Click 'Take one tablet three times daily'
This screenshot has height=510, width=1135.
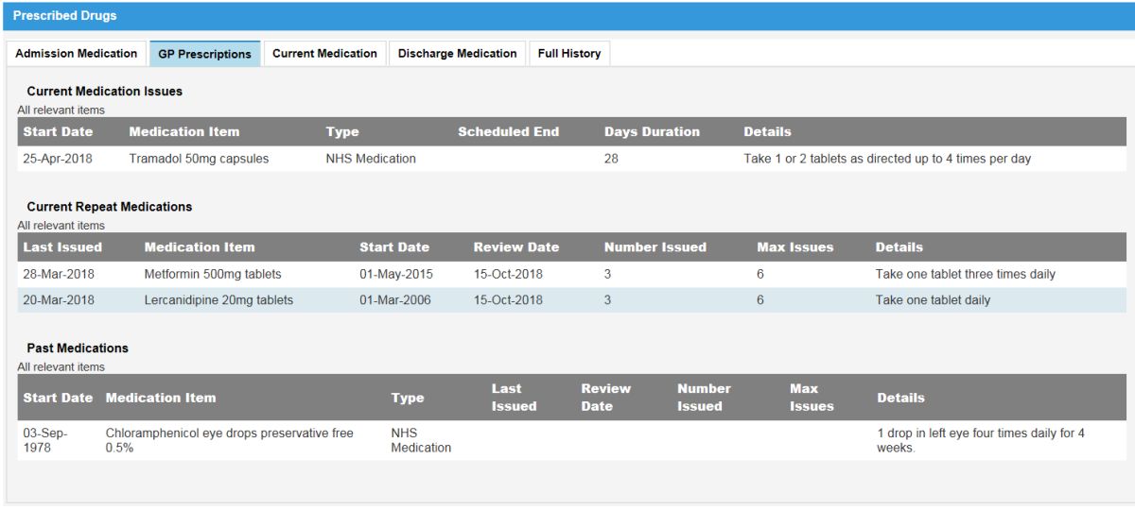(966, 274)
